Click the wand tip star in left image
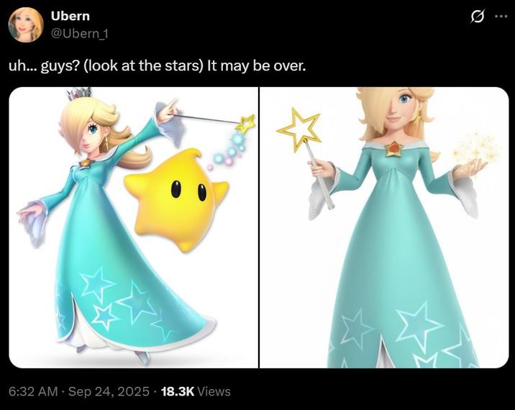 click(247, 124)
